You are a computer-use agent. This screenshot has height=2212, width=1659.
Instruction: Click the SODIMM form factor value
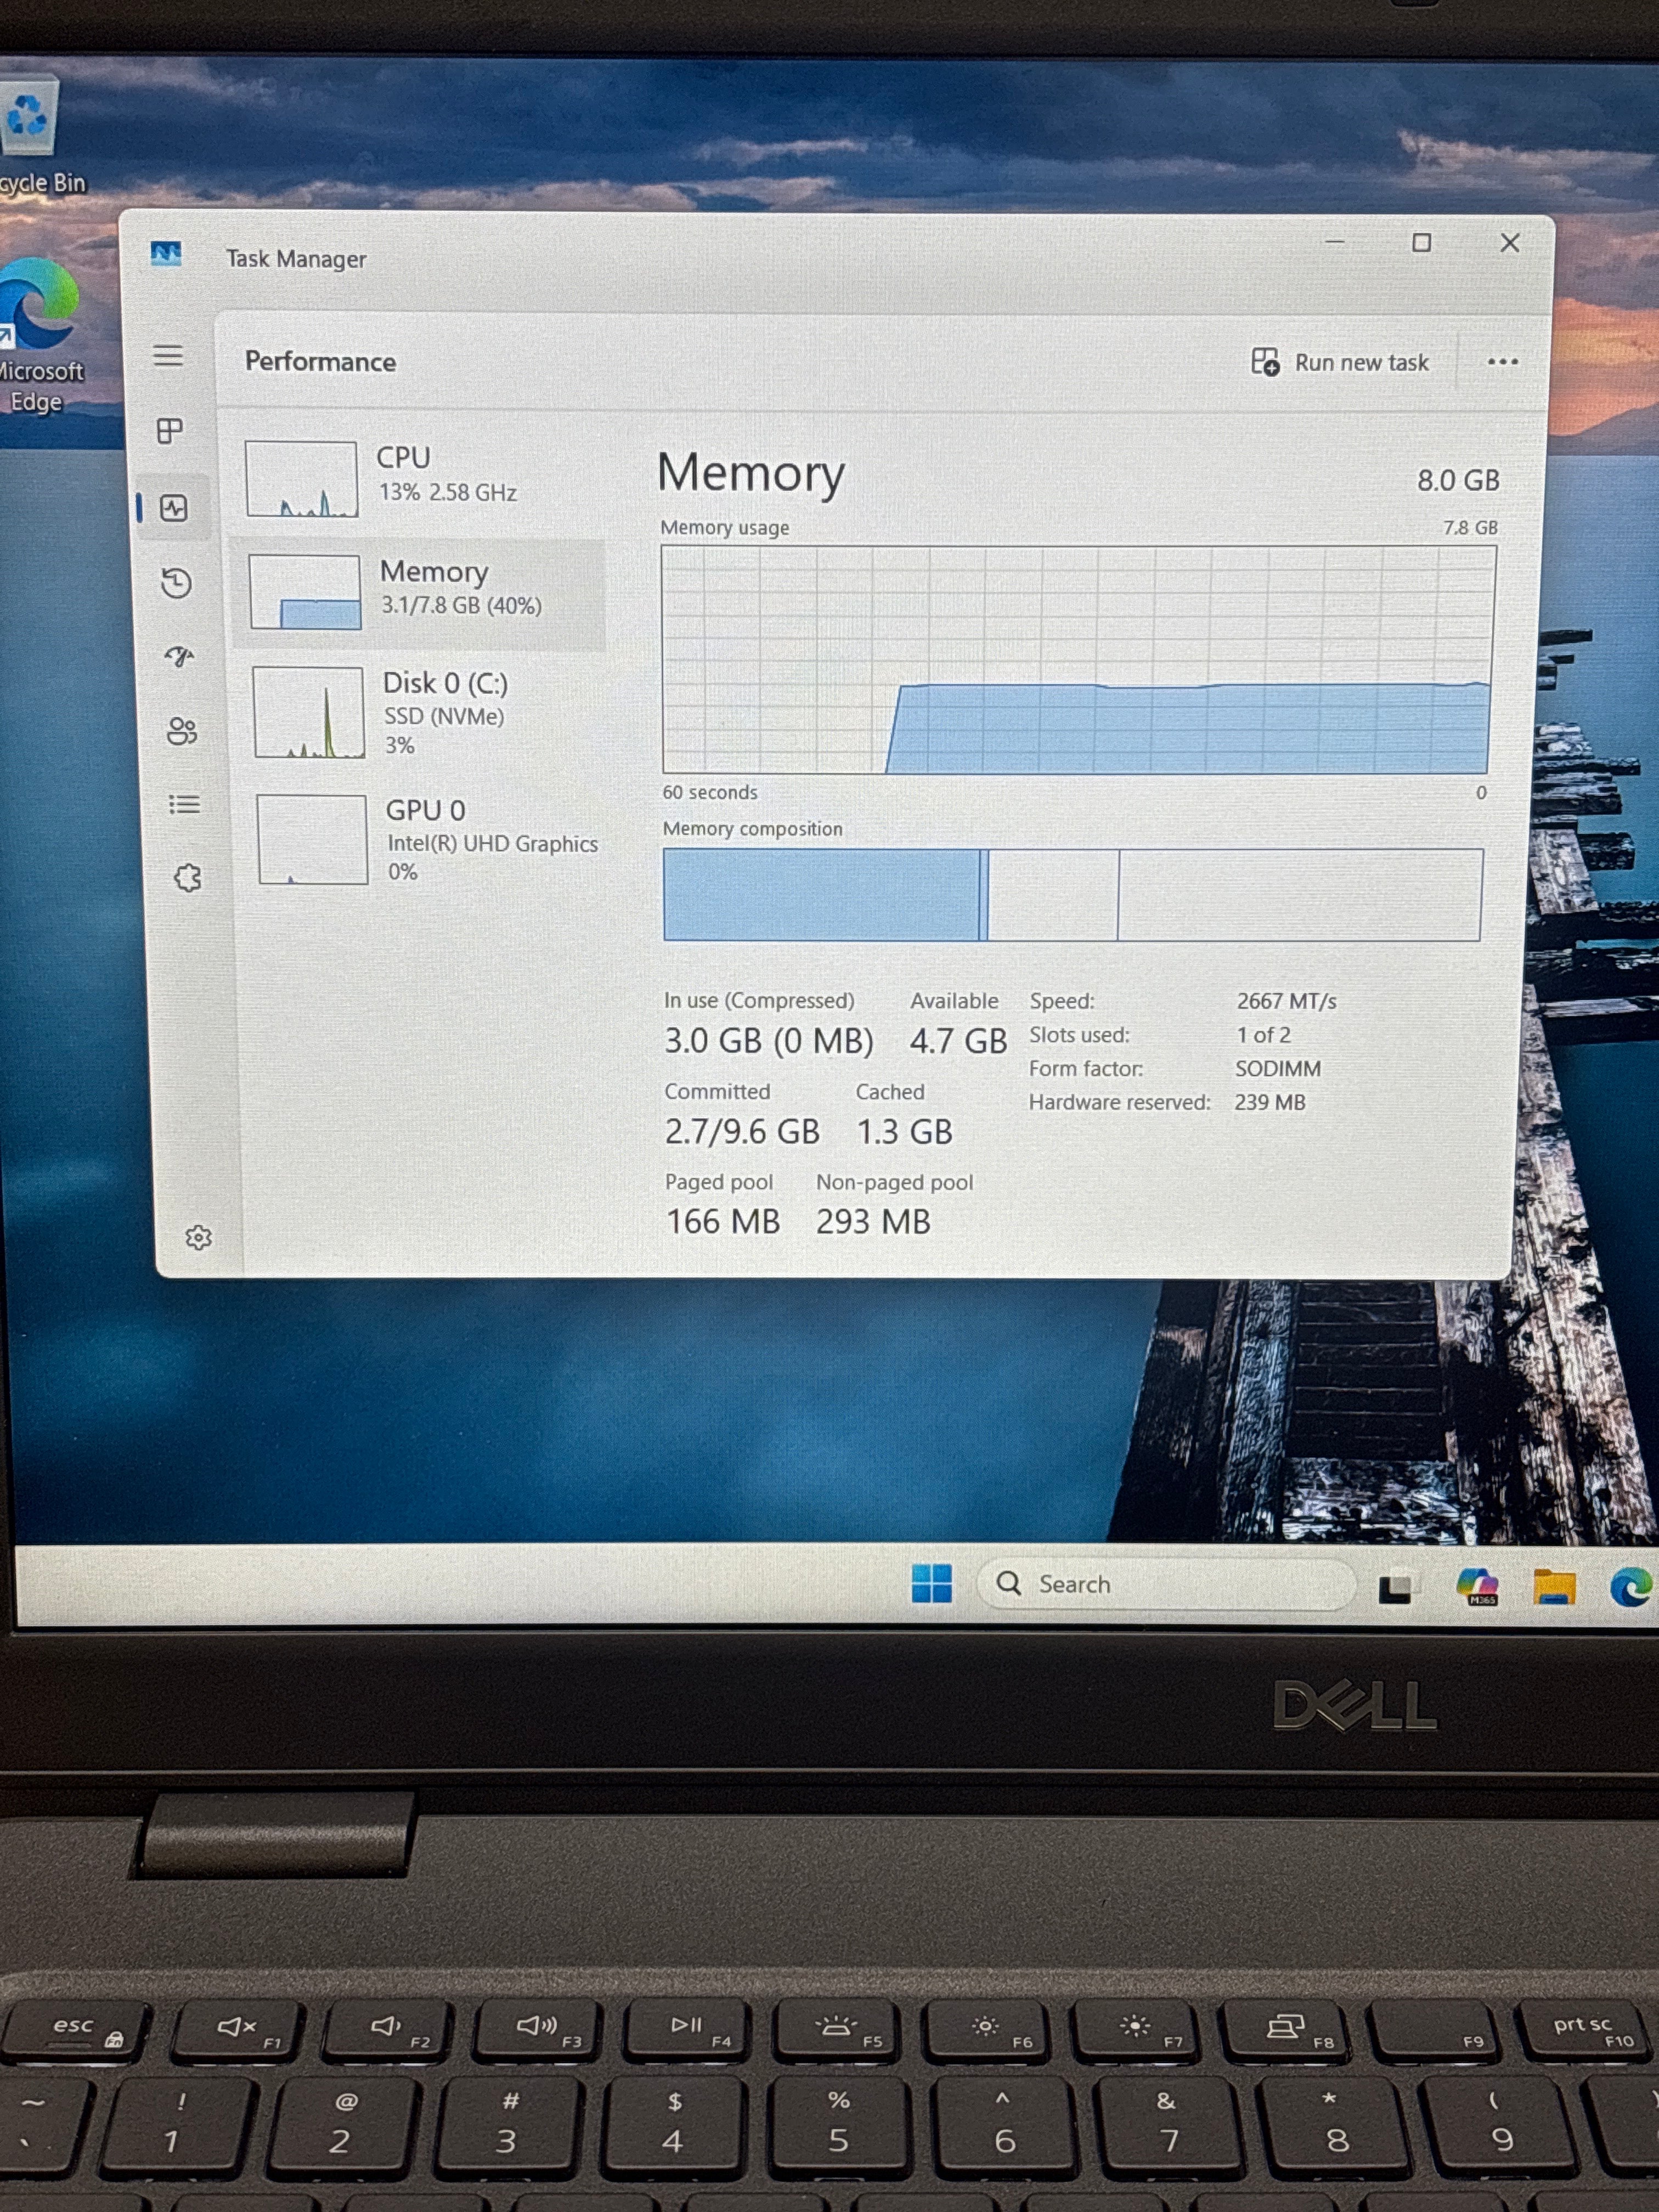pos(1278,1068)
